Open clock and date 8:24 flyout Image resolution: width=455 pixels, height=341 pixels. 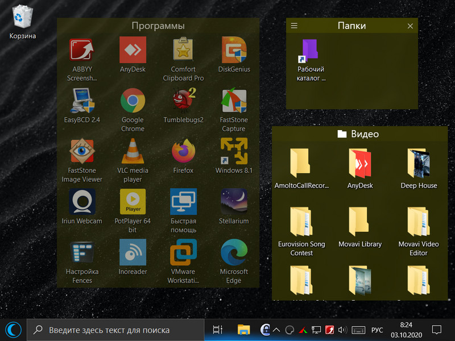(406, 330)
